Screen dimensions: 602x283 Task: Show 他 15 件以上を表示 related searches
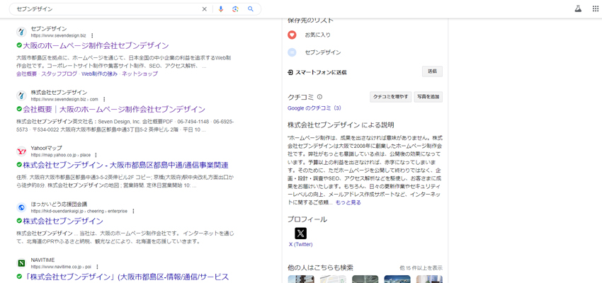coord(421,267)
